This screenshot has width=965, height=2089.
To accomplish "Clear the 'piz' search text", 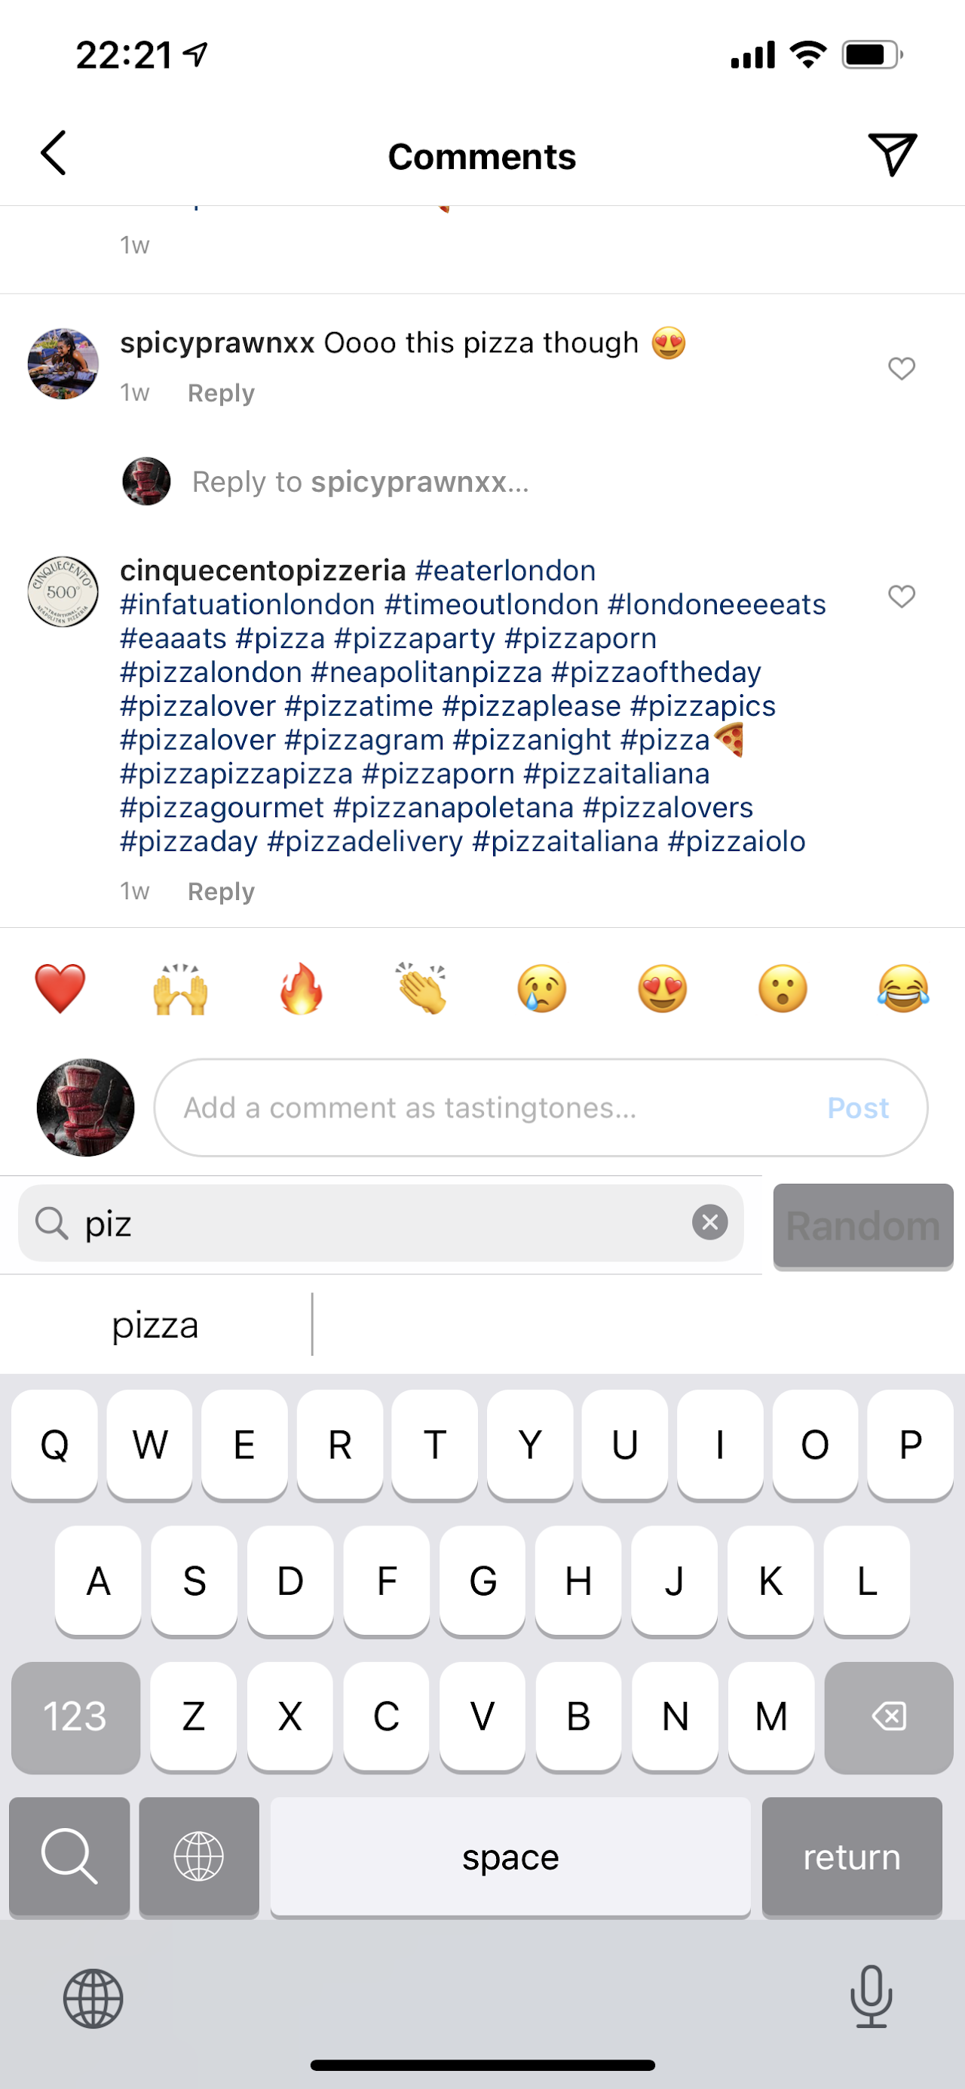I will [709, 1222].
